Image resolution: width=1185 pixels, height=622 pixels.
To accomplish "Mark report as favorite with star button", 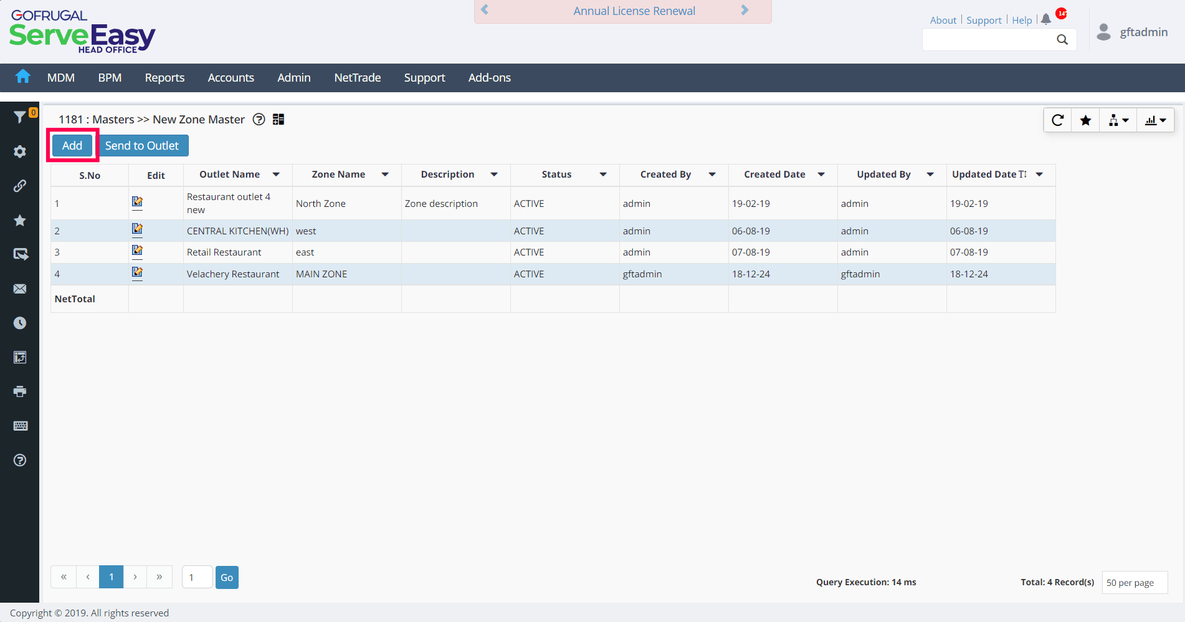I will click(x=1085, y=120).
